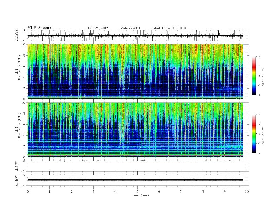278x215 pixels.
Task: Click the ch.2 spectrogram panel
Action: tap(135, 130)
